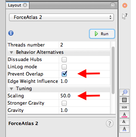The height and width of the screenshot is (137, 136).
Task: Click the magnifier center-on-graph icon
Action: [124, 93]
